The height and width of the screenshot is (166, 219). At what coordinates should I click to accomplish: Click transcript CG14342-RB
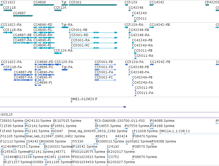160,25
